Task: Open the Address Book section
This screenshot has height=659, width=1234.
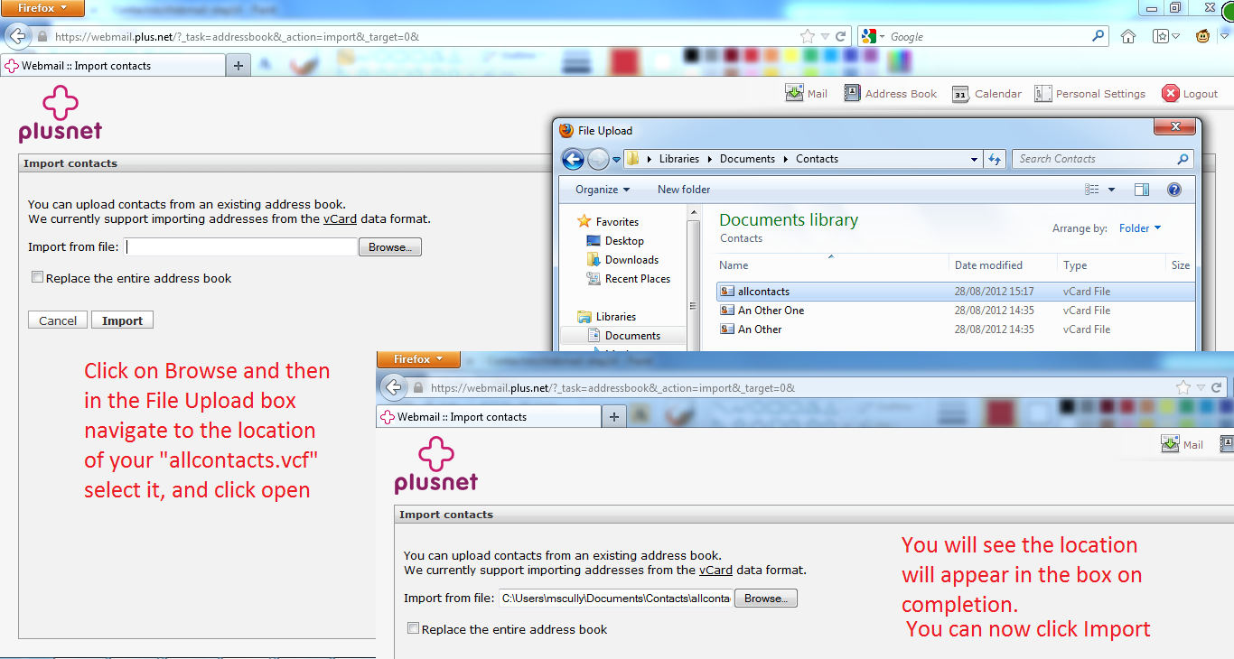Action: click(891, 93)
